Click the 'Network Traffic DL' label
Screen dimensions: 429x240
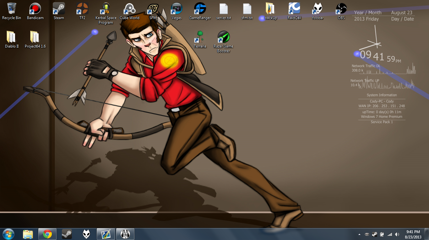click(366, 66)
